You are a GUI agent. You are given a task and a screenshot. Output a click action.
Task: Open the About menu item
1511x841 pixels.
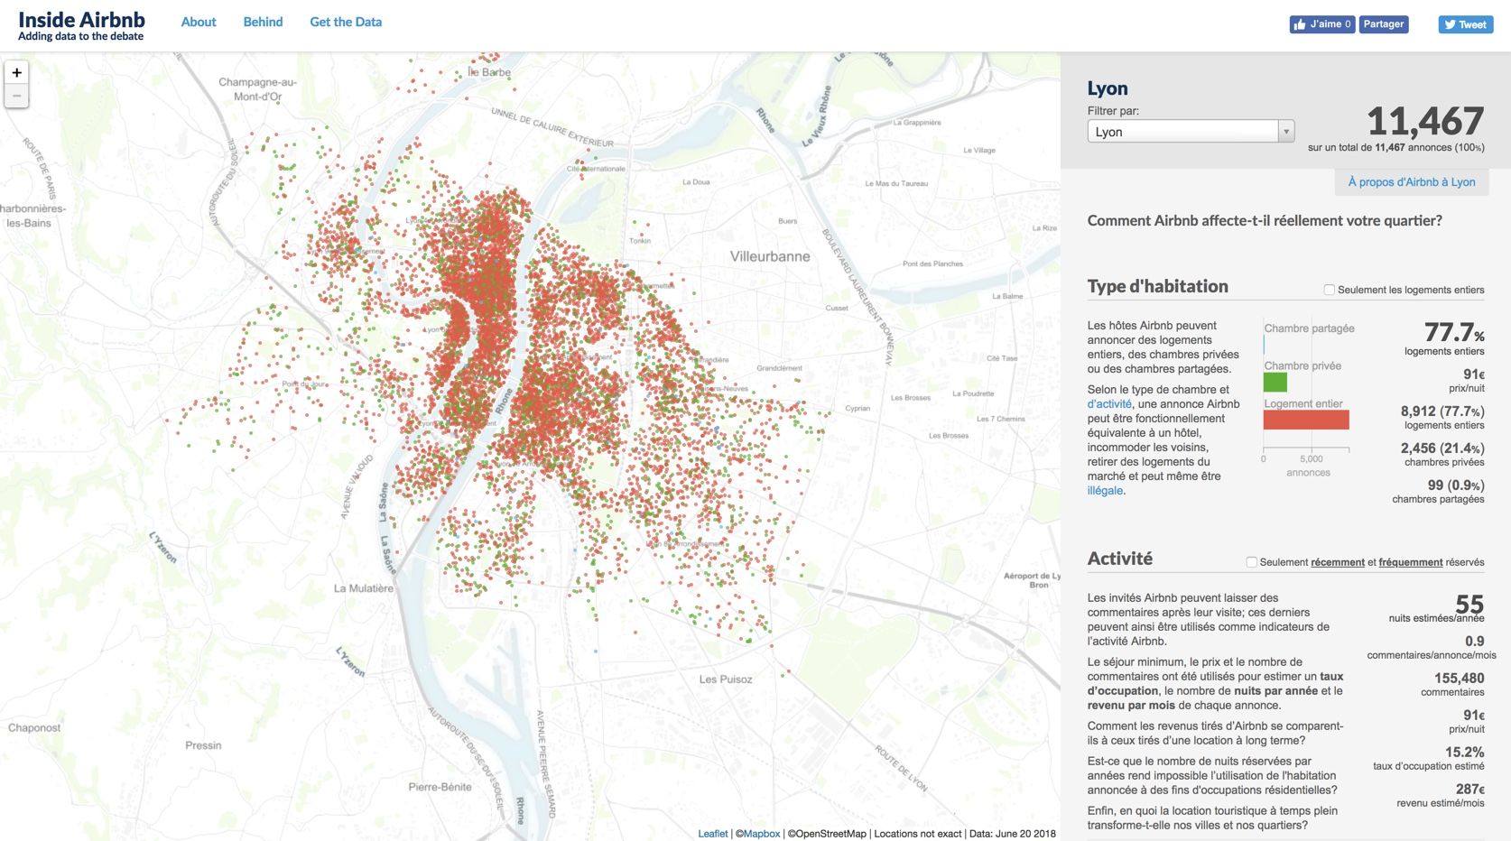pos(199,22)
